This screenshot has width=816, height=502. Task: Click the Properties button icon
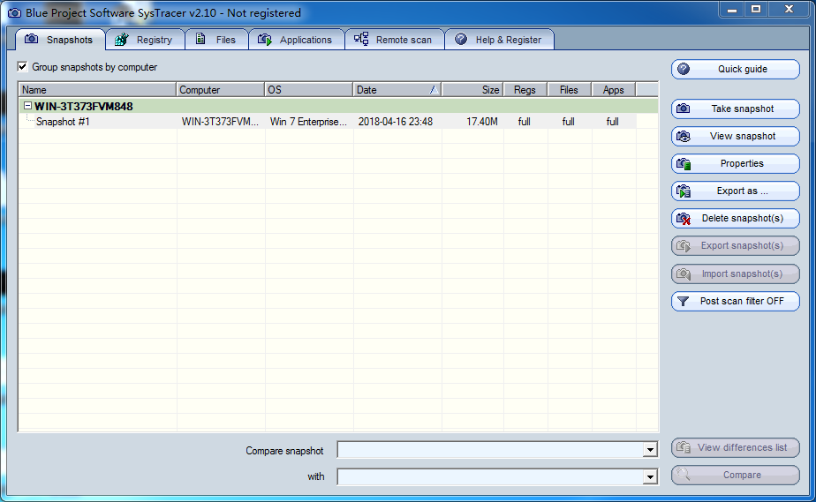684,164
